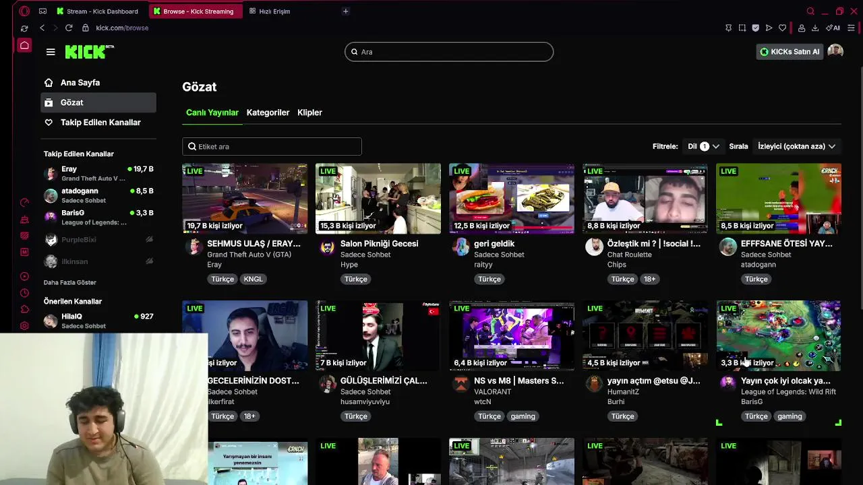Click the GX Corner home icon in sidebar
This screenshot has width=863, height=485.
24,45
